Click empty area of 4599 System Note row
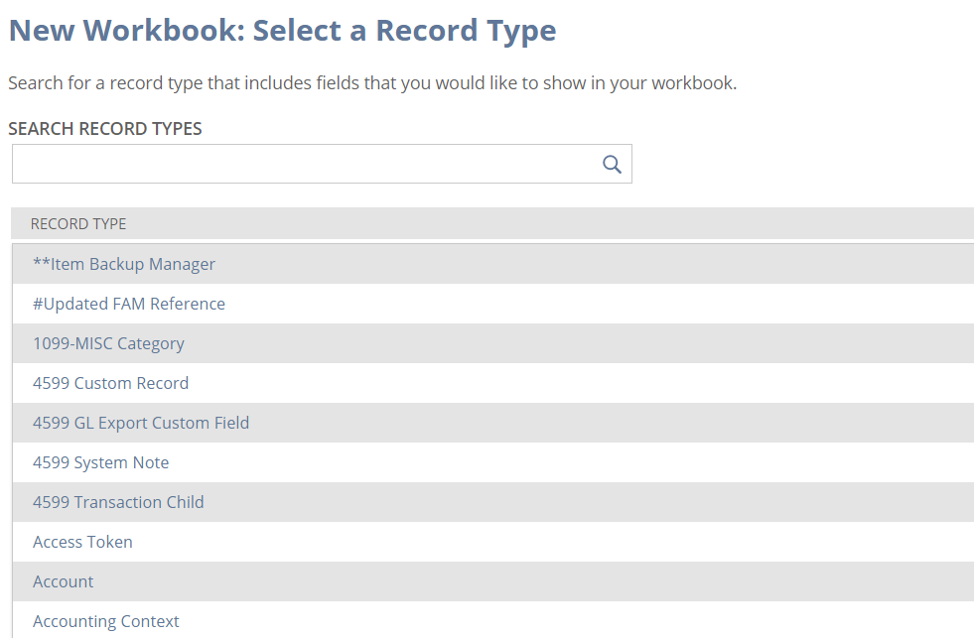This screenshot has width=974, height=638. click(x=596, y=462)
